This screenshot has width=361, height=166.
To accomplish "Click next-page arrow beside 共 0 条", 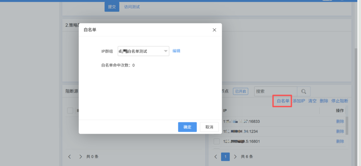I will pyautogui.click(x=81, y=157).
